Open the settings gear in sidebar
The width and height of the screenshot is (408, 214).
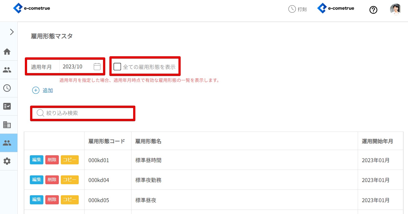(x=7, y=161)
